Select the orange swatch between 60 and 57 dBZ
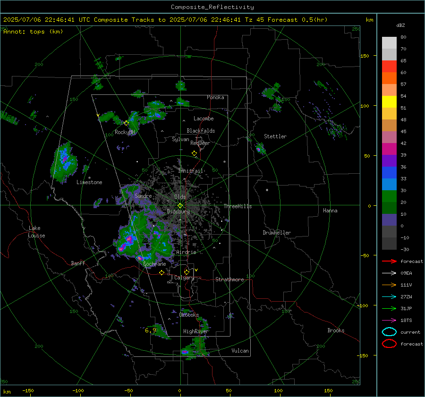 point(389,78)
